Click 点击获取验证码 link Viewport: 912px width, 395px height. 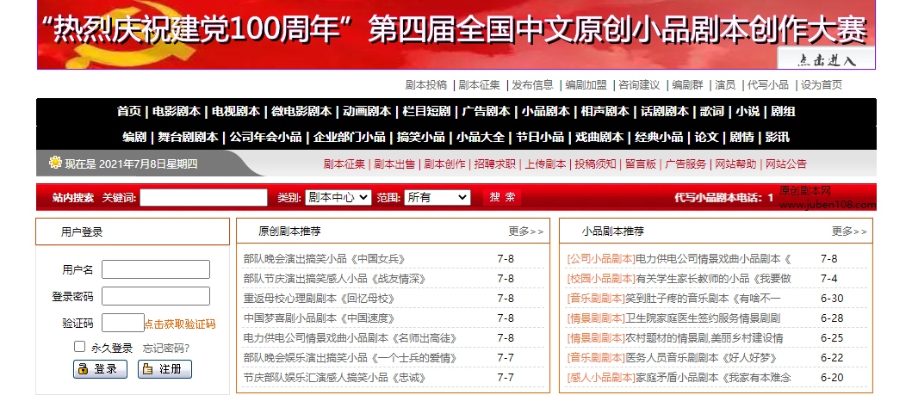click(180, 324)
